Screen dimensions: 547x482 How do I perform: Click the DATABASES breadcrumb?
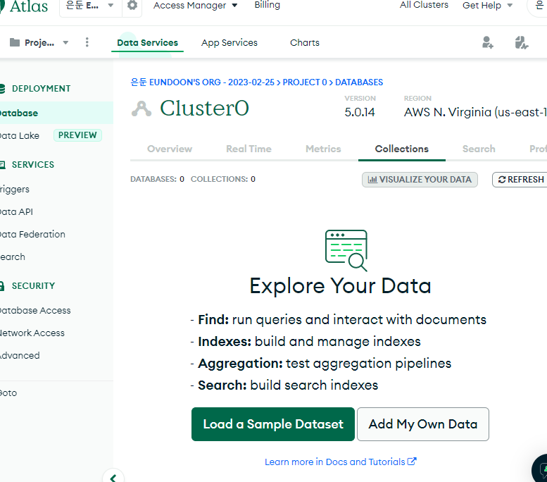(359, 82)
